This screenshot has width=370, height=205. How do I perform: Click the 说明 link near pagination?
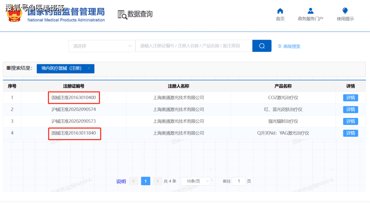(x=121, y=181)
